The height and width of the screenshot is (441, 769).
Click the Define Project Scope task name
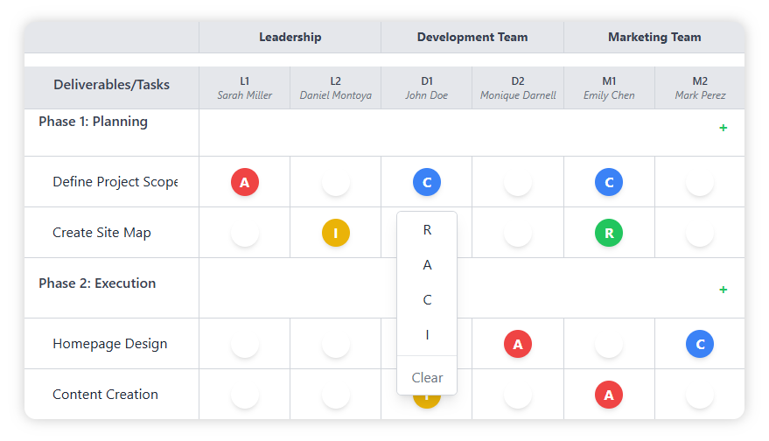click(x=115, y=182)
